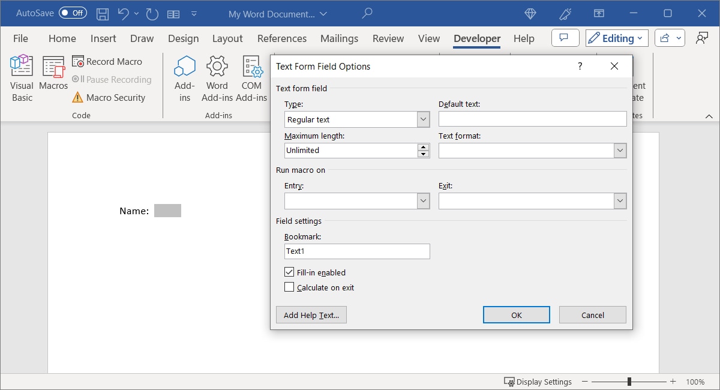Adjust the zoom slider in the status bar

coord(628,382)
